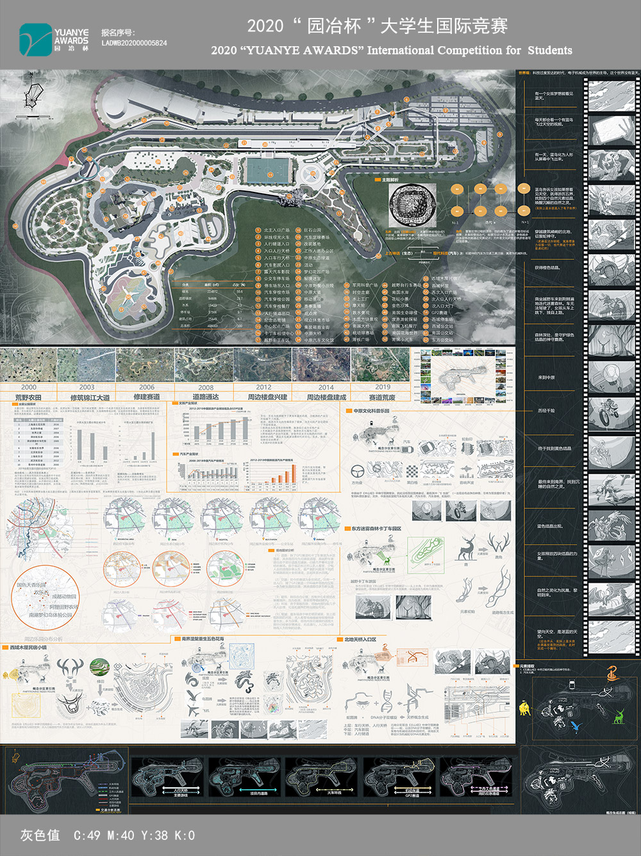Image resolution: width=641 pixels, height=856 pixels.
Task: Click the 来到中原 film strip caption
Action: 547,377
